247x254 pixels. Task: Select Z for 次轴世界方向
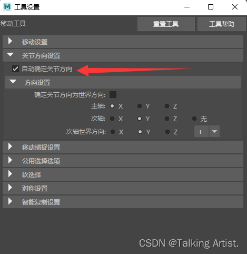click(167, 132)
